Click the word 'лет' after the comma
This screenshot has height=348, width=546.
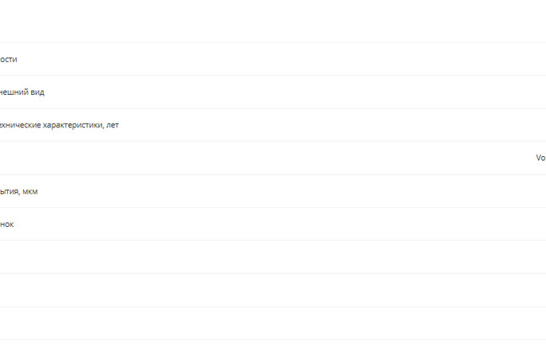tap(112, 125)
